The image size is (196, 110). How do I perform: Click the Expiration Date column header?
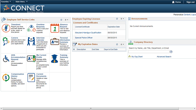(x=114, y=27)
